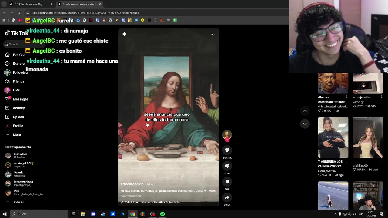The height and width of the screenshot is (218, 388).
Task: Go back in Chrome
Action: (4, 13)
